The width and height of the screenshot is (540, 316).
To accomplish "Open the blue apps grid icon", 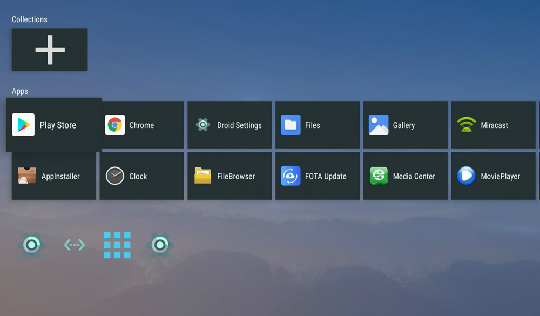I will (x=117, y=245).
